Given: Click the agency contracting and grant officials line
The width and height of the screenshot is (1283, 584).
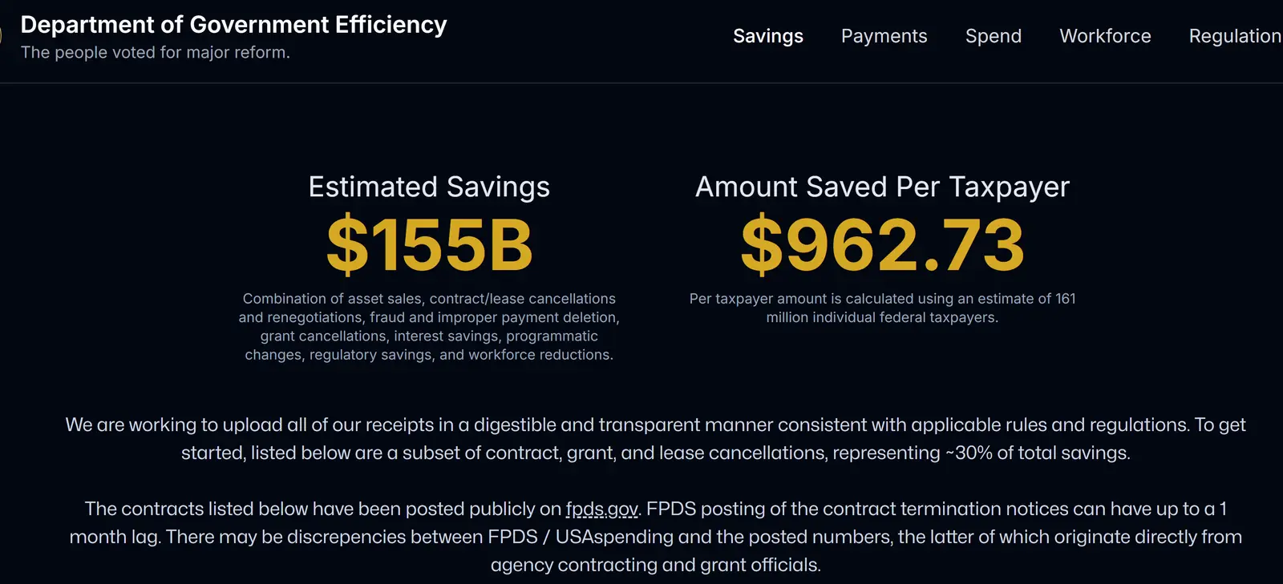Looking at the screenshot, I should (655, 566).
